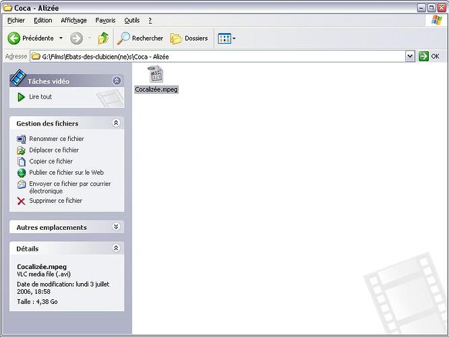Viewport: 449px width, 337px height.
Task: Open the Favoris menu
Action: 105,21
